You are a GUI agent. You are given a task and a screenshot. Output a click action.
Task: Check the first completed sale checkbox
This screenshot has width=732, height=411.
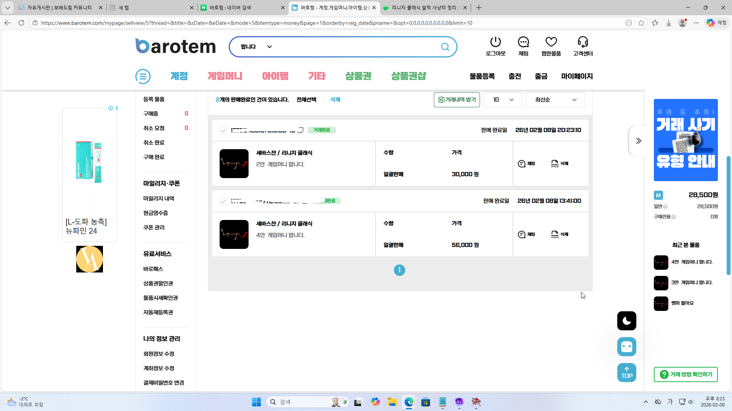223,131
